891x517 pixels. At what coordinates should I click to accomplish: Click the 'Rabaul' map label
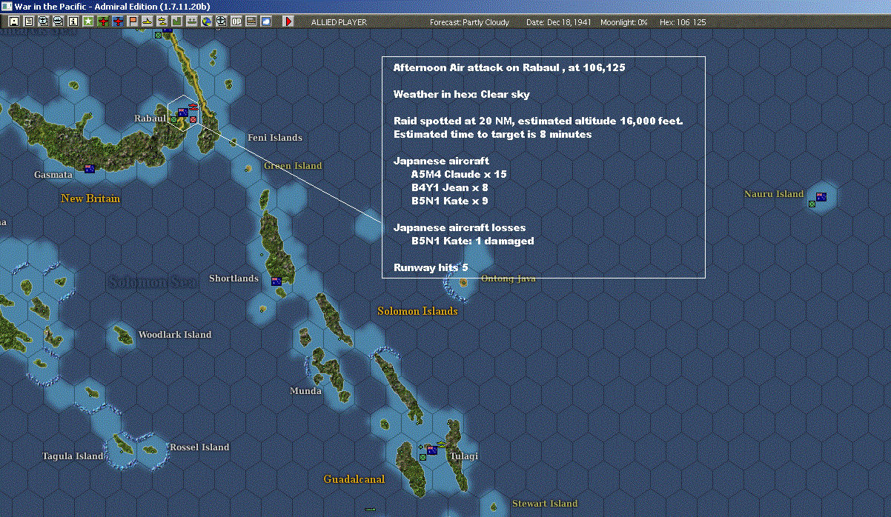click(x=150, y=119)
